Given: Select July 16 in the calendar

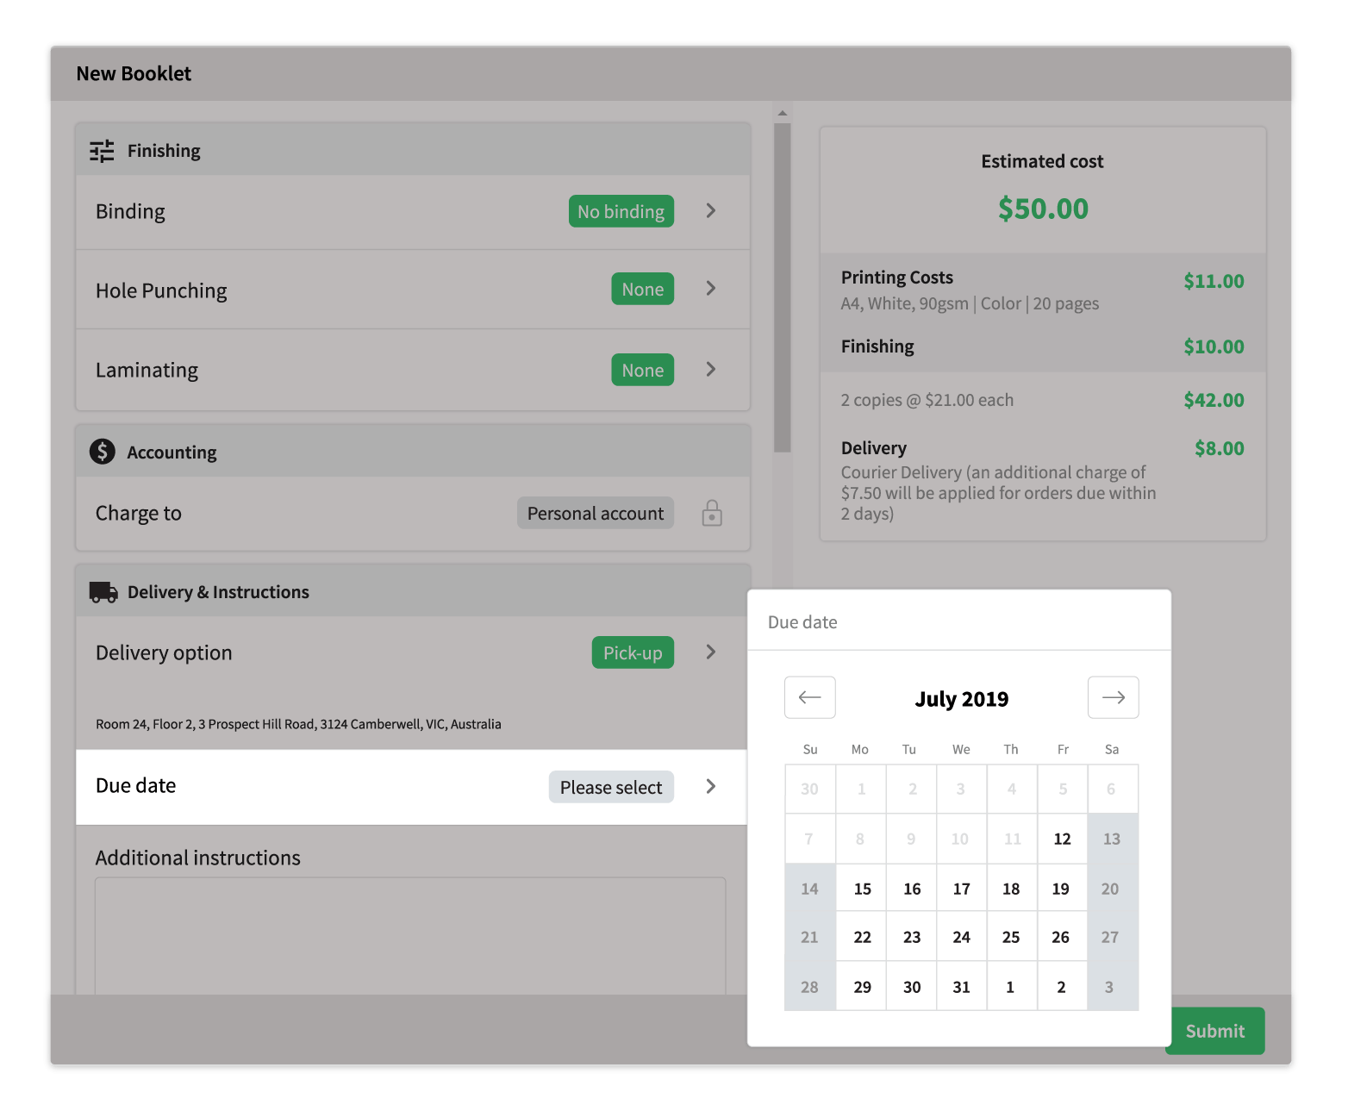Looking at the screenshot, I should pyautogui.click(x=912, y=889).
